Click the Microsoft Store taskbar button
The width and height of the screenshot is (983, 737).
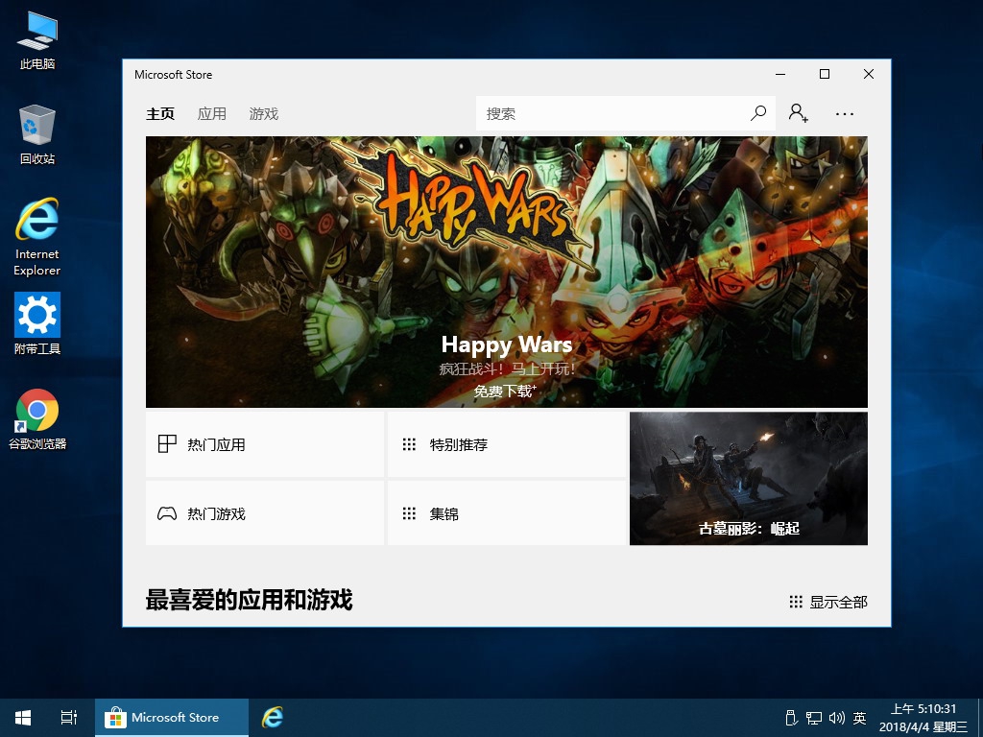point(172,718)
